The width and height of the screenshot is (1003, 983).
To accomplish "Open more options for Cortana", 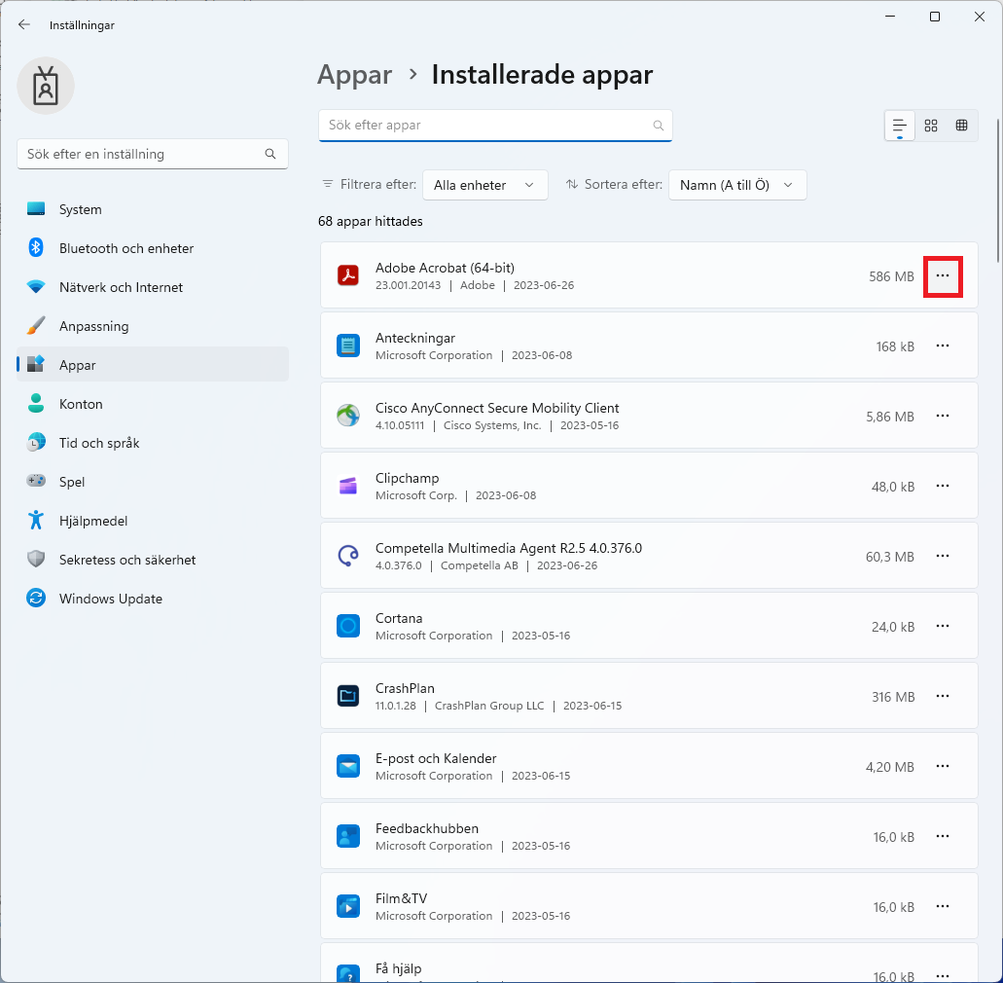I will [x=943, y=626].
